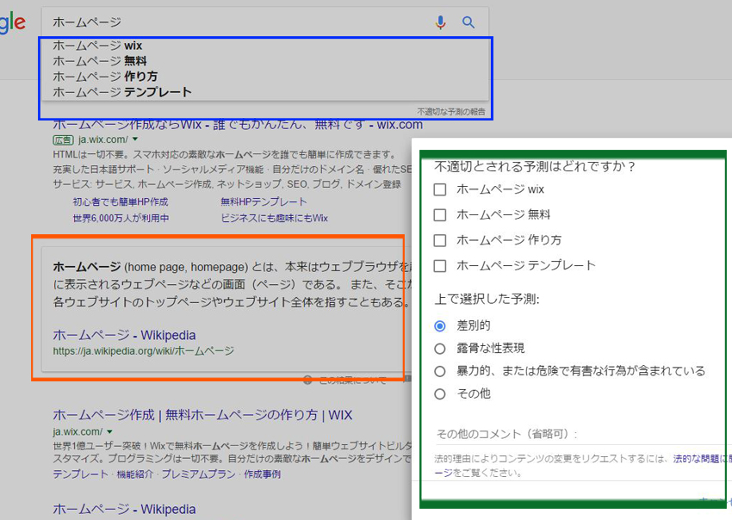Viewport: 732px width, 520px height.
Task: Open 法的な問題 link in dialog
Action: point(702,459)
